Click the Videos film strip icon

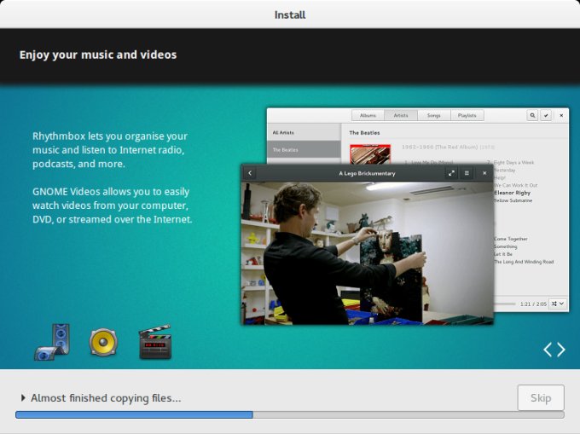(52, 342)
